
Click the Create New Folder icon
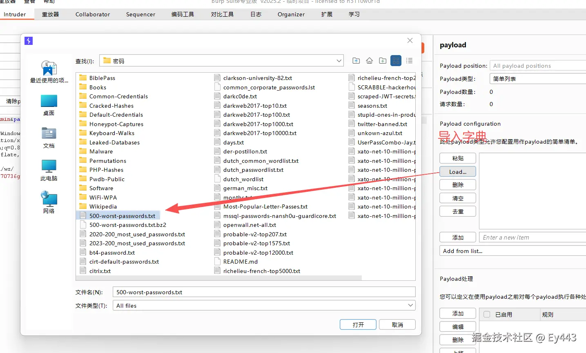(383, 61)
